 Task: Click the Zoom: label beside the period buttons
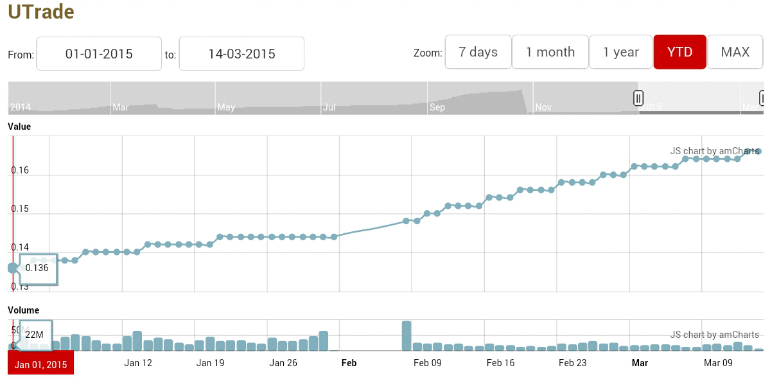(428, 53)
